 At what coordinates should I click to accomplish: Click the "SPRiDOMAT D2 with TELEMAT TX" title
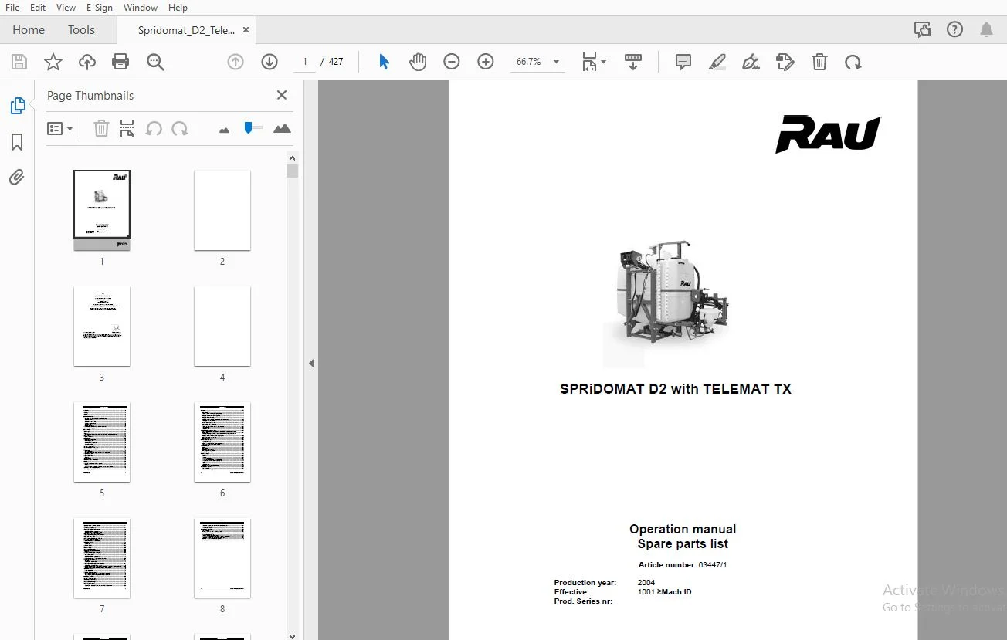point(676,389)
